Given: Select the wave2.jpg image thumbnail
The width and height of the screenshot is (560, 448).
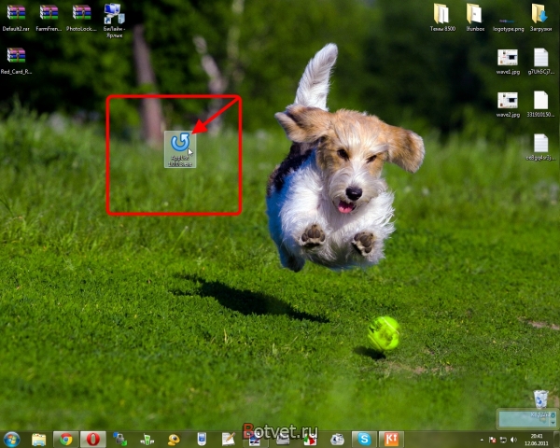Looking at the screenshot, I should [508, 100].
